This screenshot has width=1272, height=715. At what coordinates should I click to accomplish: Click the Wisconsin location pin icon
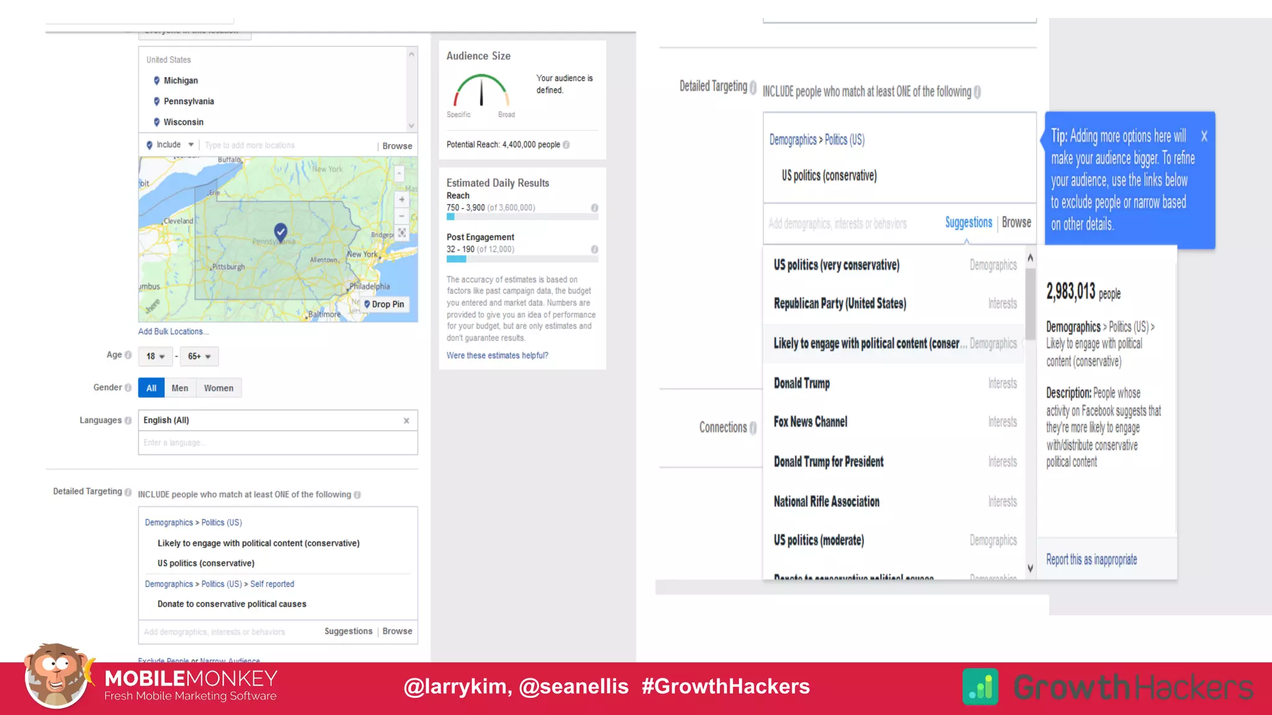click(157, 122)
